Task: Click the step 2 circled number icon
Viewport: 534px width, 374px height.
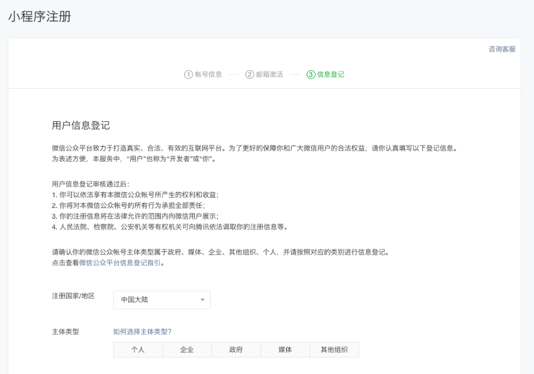Action: pos(250,74)
